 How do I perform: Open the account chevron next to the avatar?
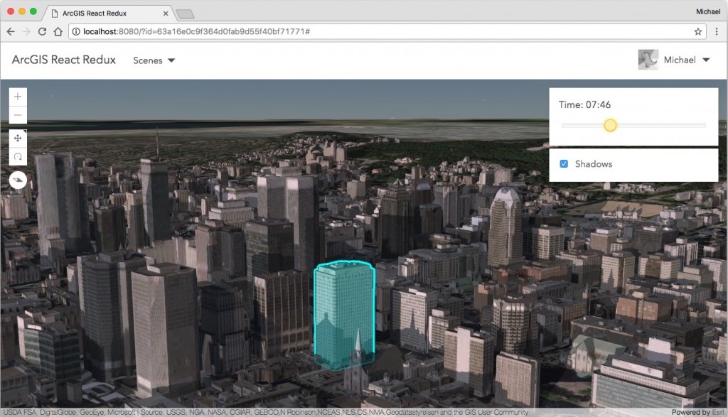click(x=705, y=60)
